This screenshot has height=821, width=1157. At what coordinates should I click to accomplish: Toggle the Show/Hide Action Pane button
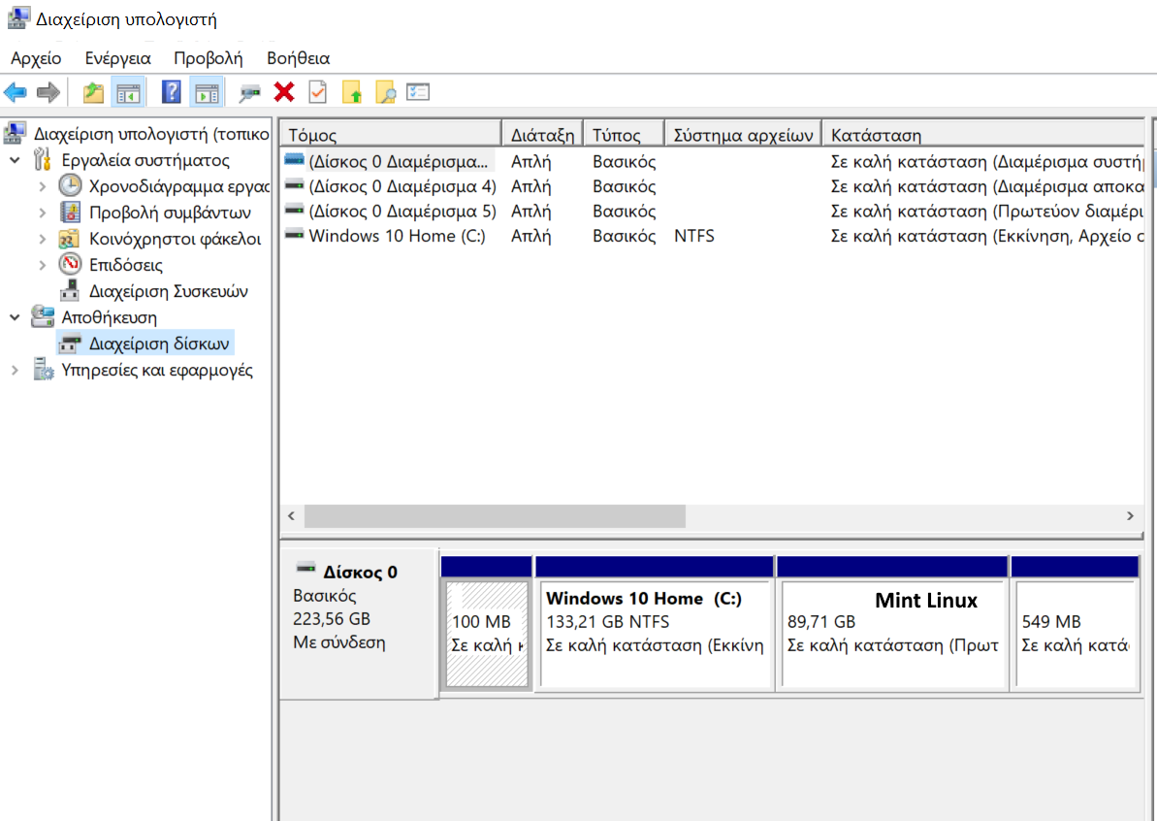(x=206, y=92)
